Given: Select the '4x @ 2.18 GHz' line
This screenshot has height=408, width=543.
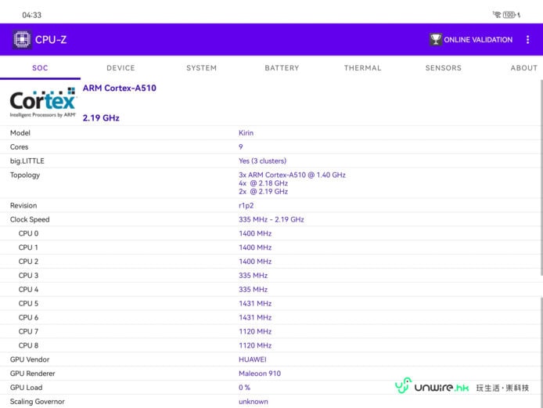Looking at the screenshot, I should (x=263, y=183).
